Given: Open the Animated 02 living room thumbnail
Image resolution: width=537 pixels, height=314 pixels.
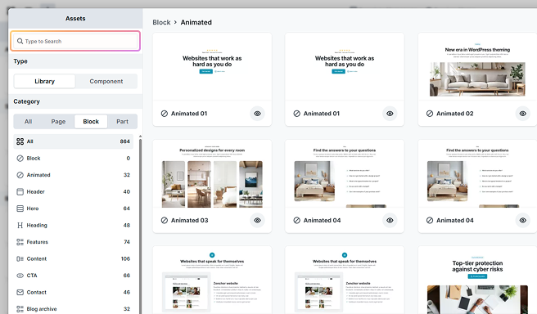Looking at the screenshot, I should [x=477, y=67].
